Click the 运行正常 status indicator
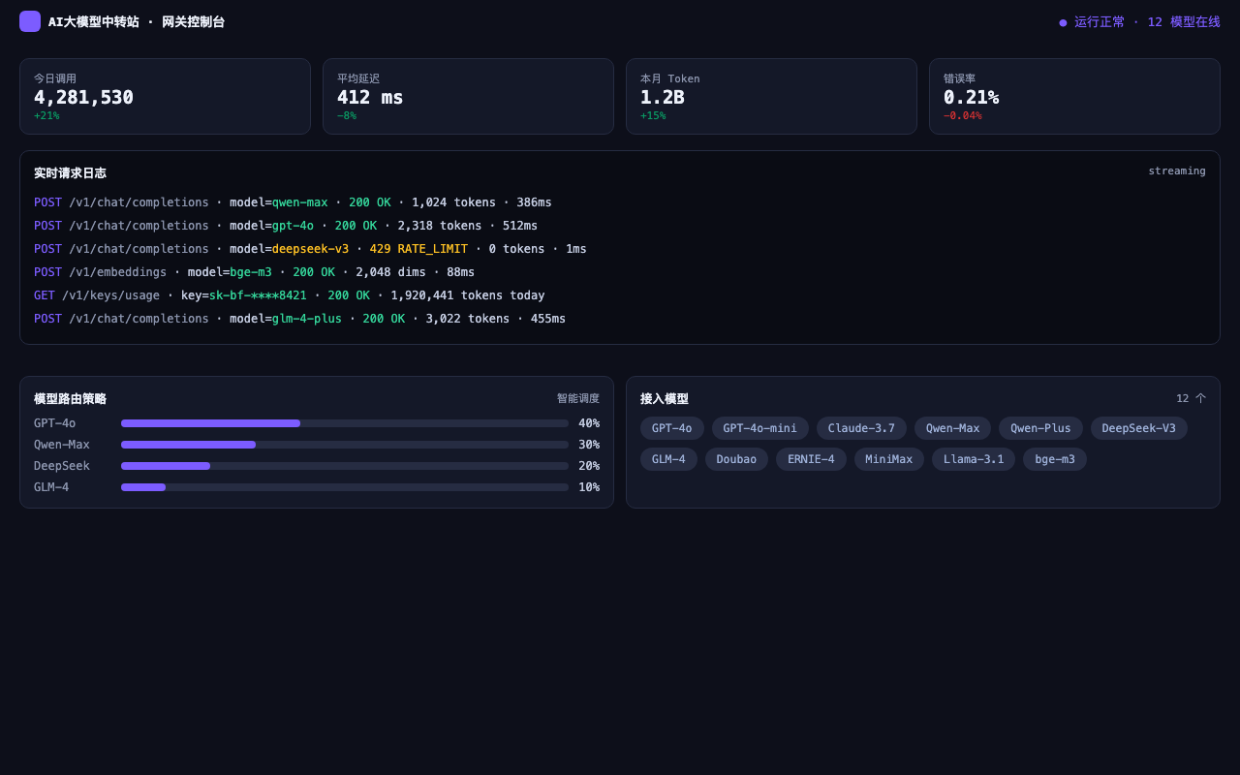Image resolution: width=1240 pixels, height=775 pixels. click(1139, 21)
